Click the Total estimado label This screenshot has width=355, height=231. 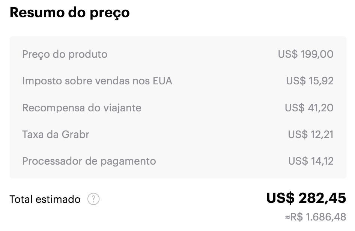(45, 199)
